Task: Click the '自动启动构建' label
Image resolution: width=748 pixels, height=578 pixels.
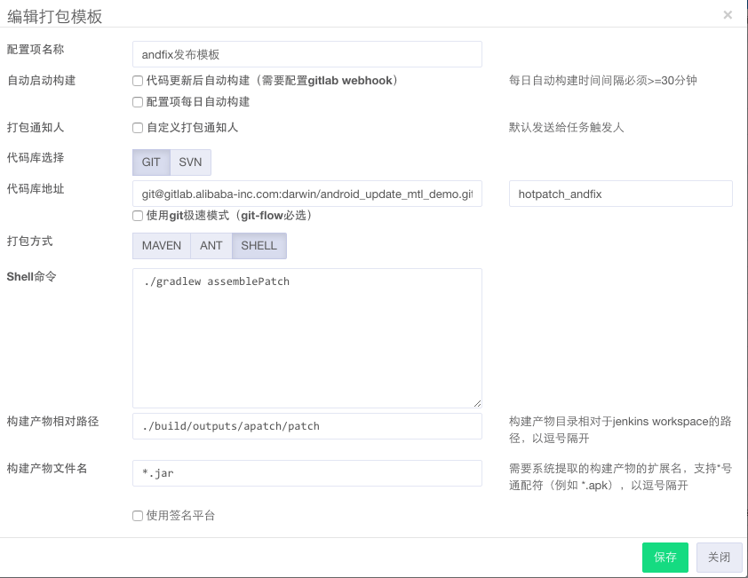Action: click(x=41, y=80)
